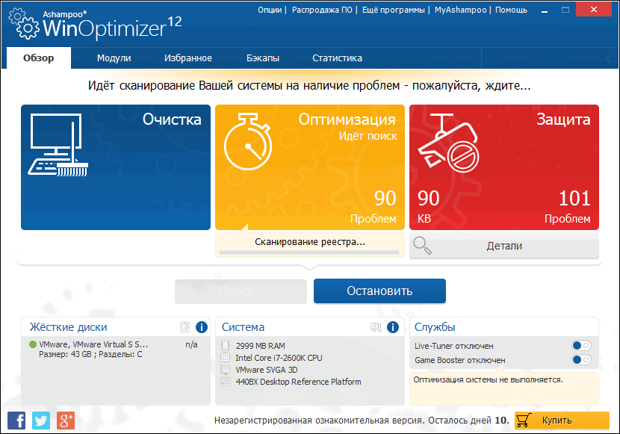
Task: Open the Распродажа ПО link
Action: click(x=322, y=10)
